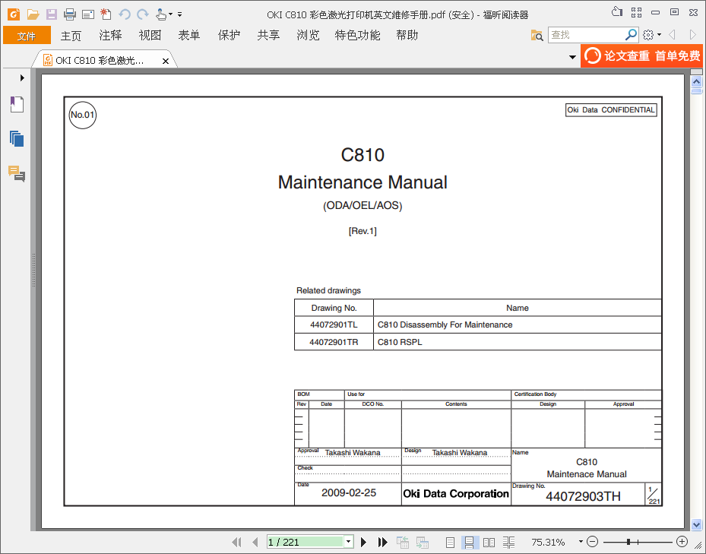Click the zoom slider handle
Image resolution: width=706 pixels, height=554 pixels.
pyautogui.click(x=628, y=542)
